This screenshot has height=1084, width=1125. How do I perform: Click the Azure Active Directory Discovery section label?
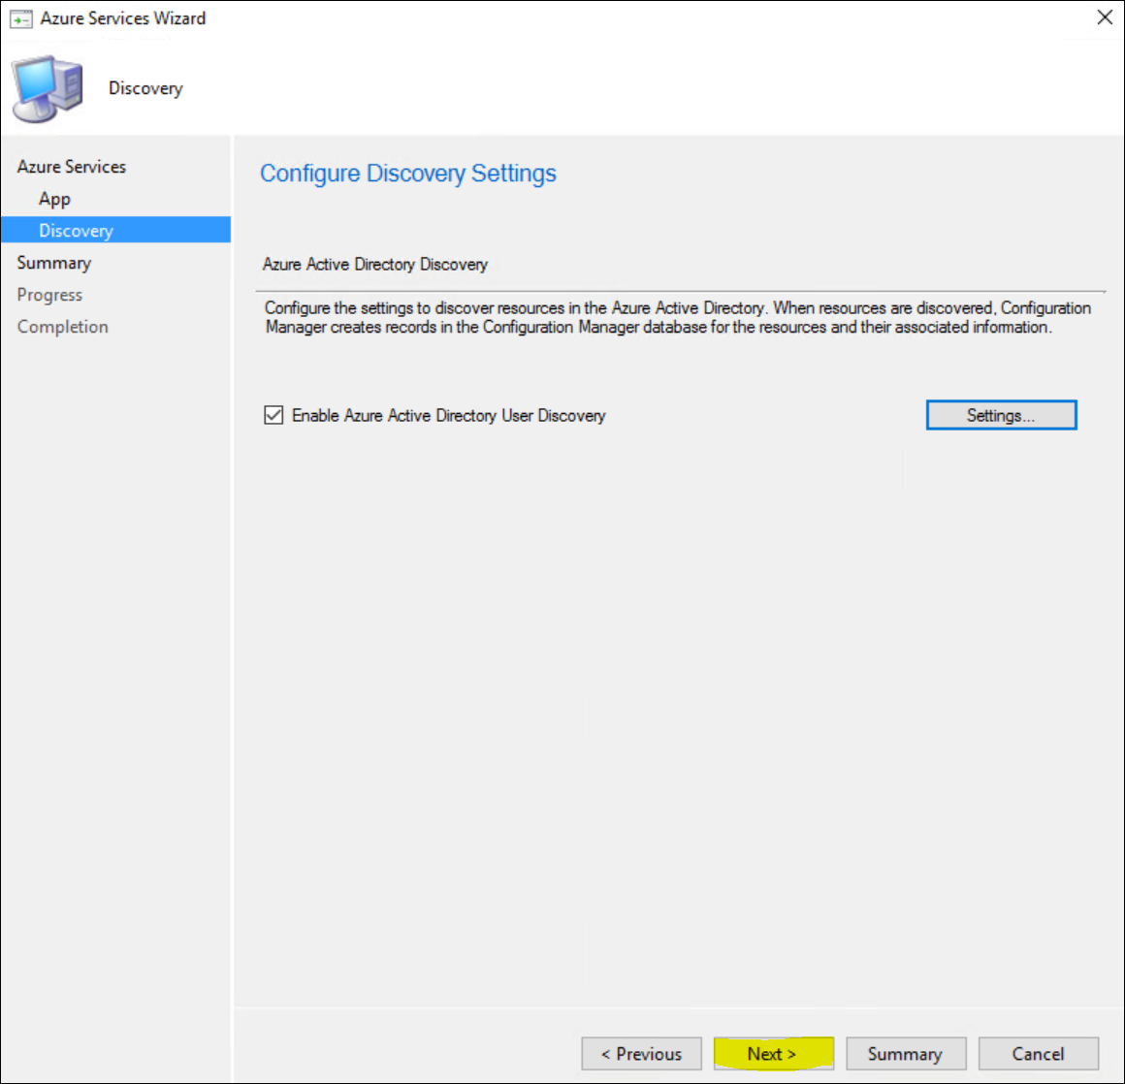click(375, 264)
